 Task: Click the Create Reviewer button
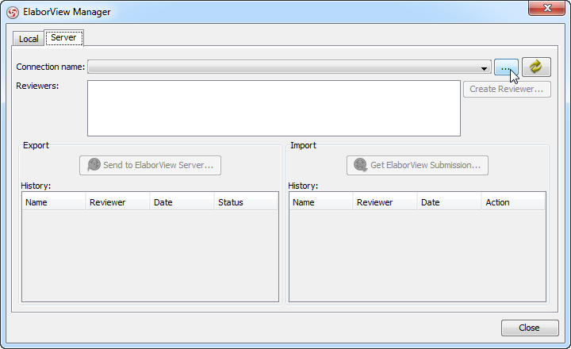point(507,90)
